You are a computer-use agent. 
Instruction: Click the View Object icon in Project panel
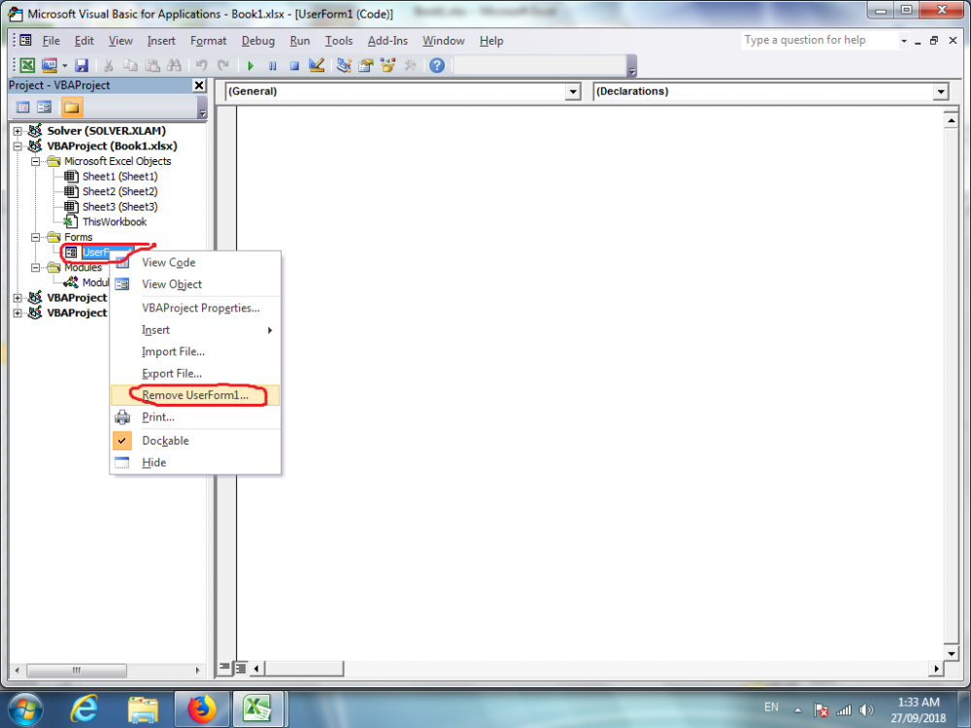coord(44,107)
